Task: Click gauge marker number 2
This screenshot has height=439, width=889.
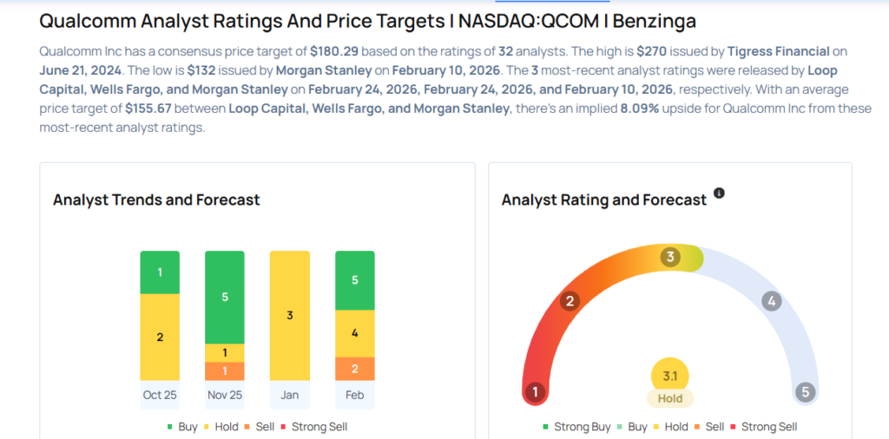Action: pos(570,301)
